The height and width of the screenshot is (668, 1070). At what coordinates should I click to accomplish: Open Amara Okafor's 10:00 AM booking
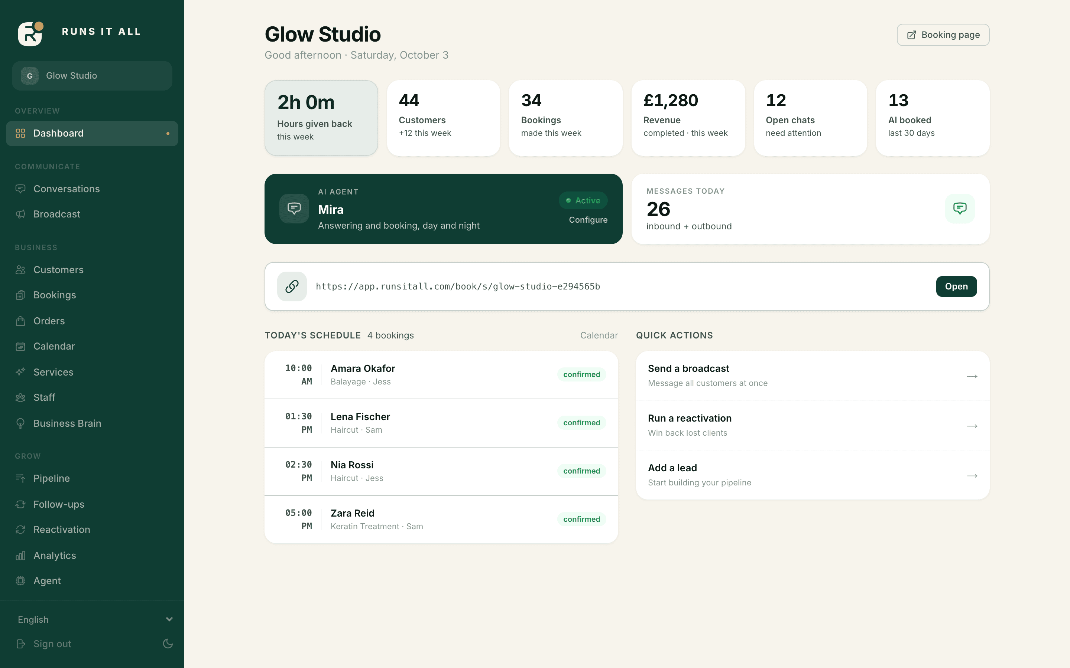441,375
